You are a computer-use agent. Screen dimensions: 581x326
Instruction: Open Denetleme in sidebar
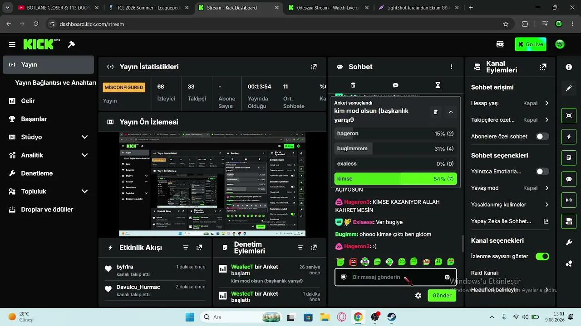pyautogui.click(x=49, y=173)
